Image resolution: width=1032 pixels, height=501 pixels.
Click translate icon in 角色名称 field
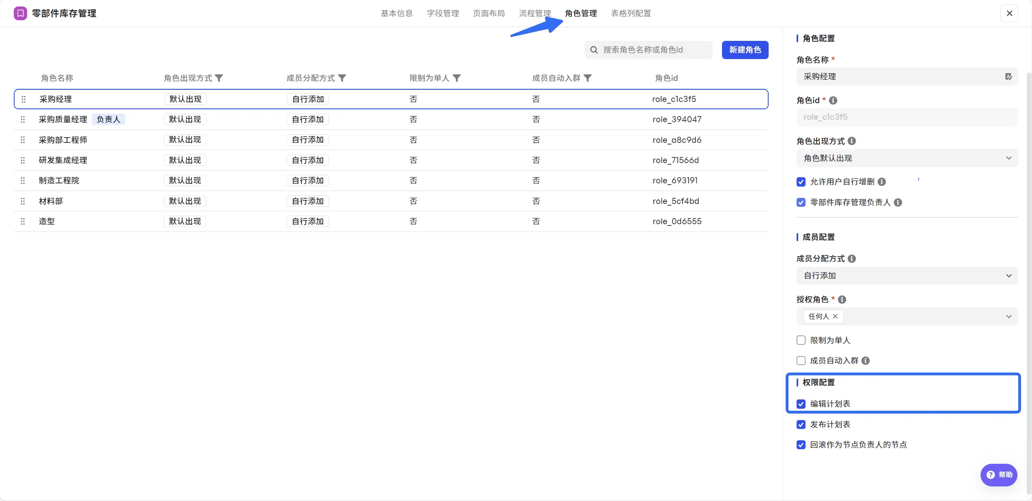coord(1008,76)
